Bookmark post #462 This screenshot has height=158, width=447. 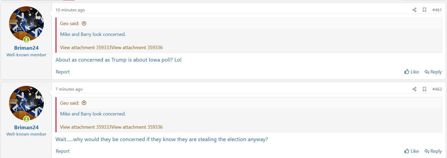(424, 89)
